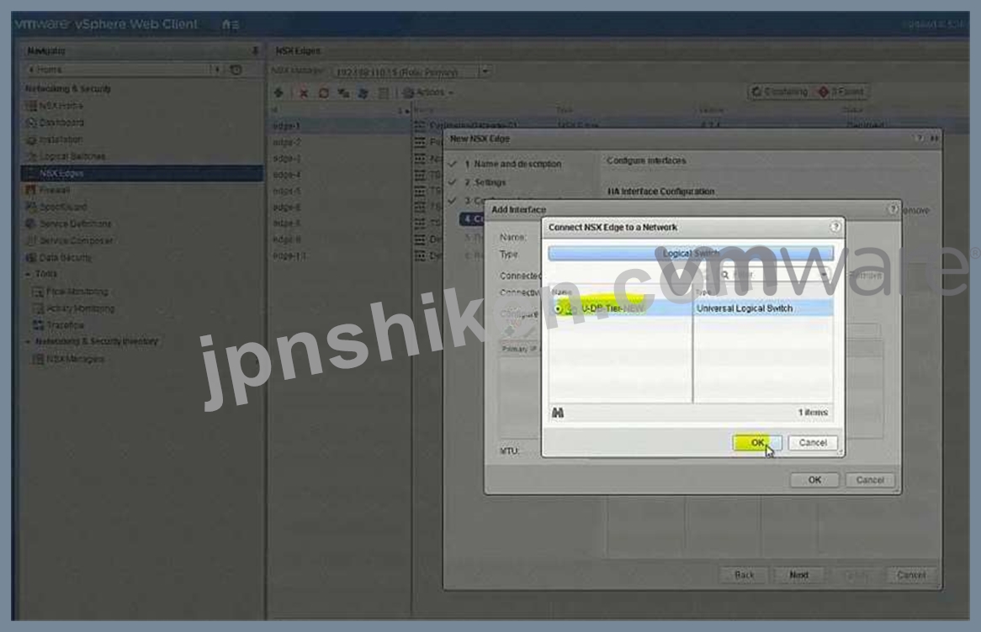The width and height of the screenshot is (981, 632).
Task: Collapse Networking & Security Inventory section
Action: (x=28, y=341)
